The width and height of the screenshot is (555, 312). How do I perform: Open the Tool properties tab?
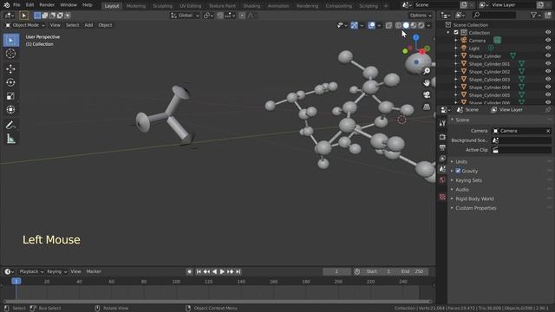tap(442, 123)
